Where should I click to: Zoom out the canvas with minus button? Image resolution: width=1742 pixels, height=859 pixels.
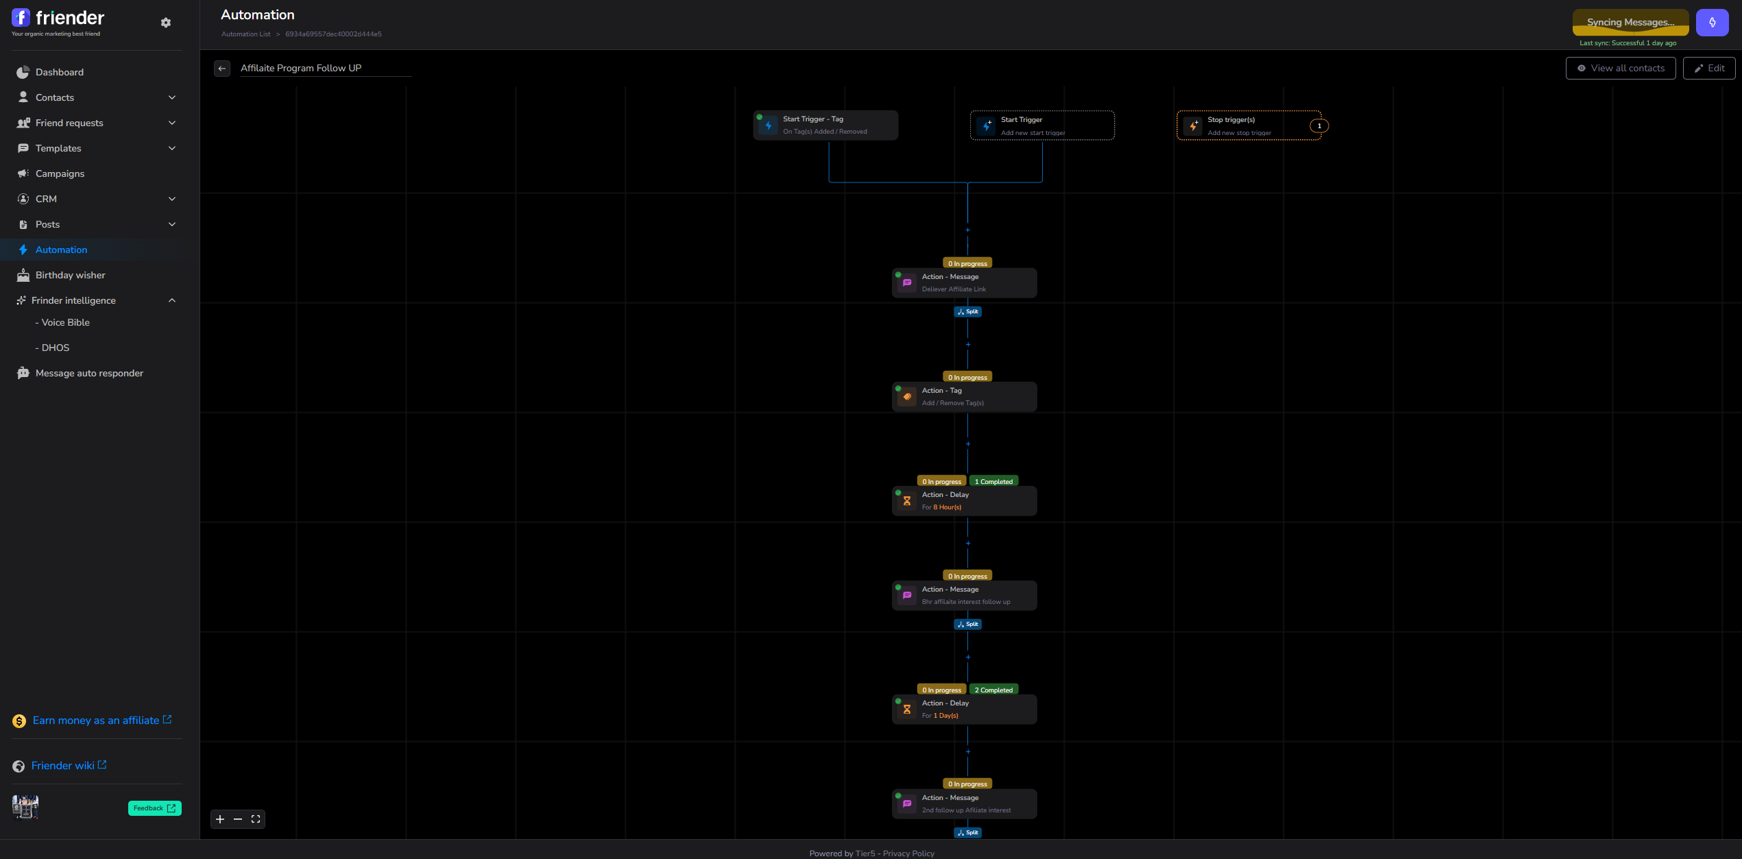coord(238,819)
